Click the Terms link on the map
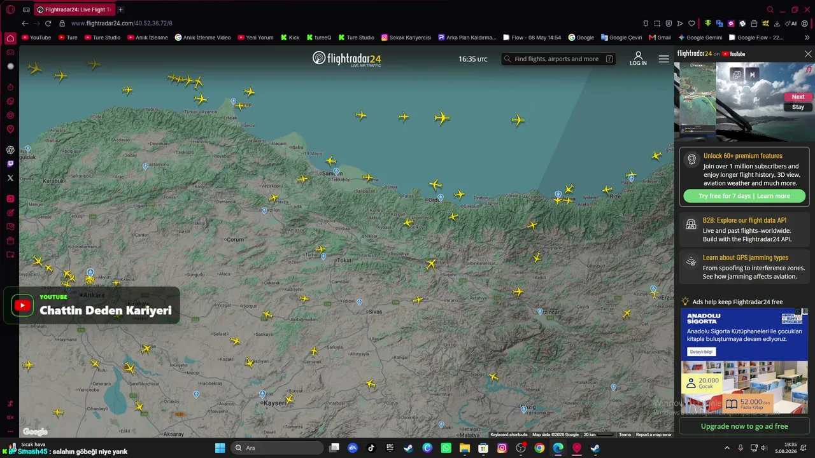Viewport: 815px width, 458px height. tap(625, 434)
